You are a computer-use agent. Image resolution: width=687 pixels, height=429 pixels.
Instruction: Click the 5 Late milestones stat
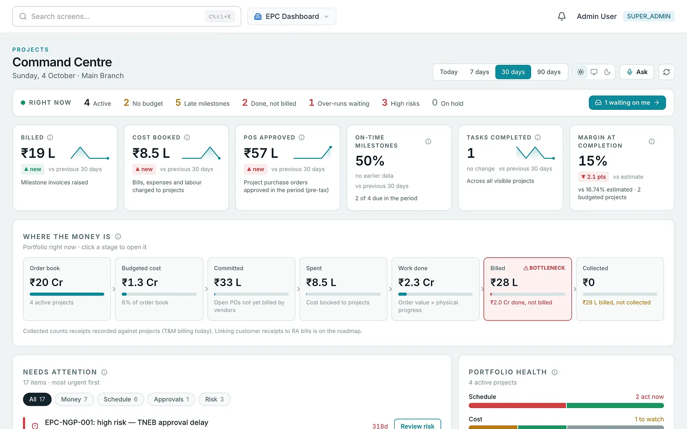point(203,103)
